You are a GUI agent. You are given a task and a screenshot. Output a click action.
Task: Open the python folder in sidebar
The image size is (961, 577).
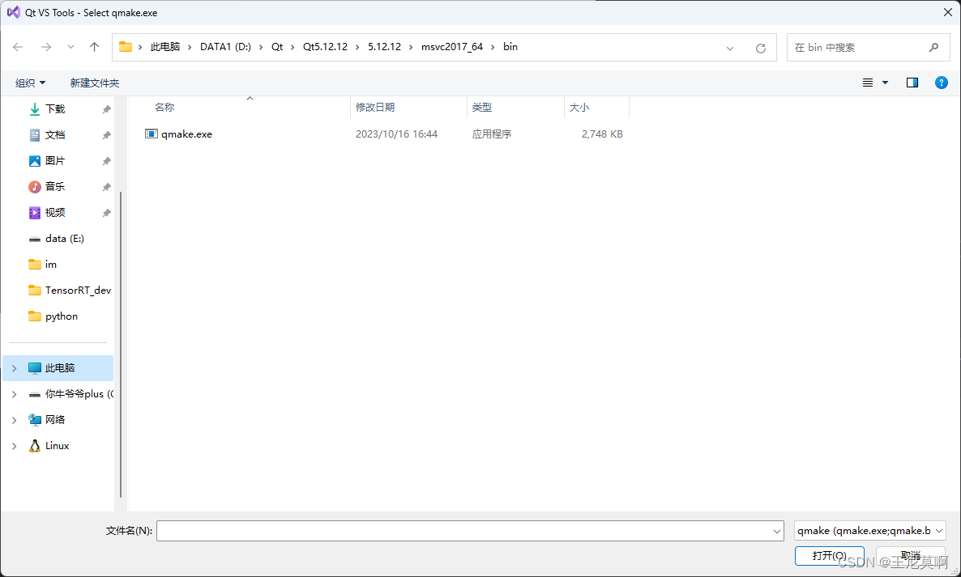pyautogui.click(x=62, y=316)
